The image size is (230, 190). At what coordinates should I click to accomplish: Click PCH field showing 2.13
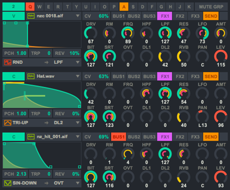point(15,174)
